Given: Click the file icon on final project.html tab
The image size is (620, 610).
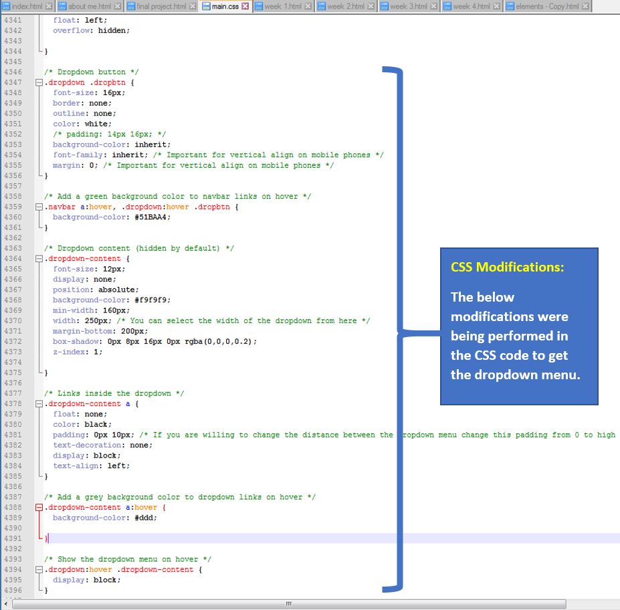Looking at the screenshot, I should 131,6.
